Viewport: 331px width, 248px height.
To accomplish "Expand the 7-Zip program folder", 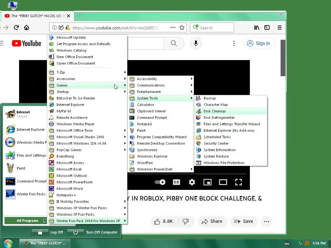I will [x=87, y=72].
